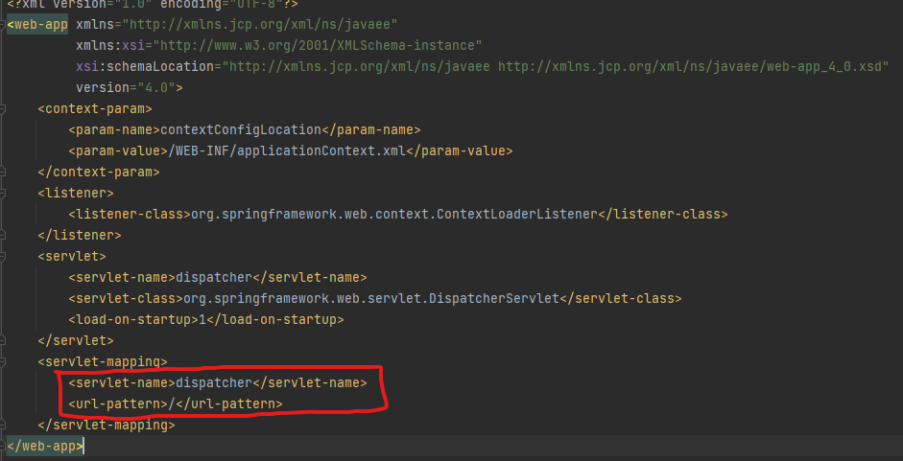This screenshot has width=903, height=461.
Task: Click the XMLSchema-instance URL in xmlns:xsi
Action: coord(317,45)
